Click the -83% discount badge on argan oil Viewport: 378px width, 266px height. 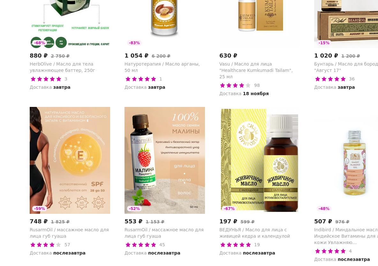(x=134, y=43)
